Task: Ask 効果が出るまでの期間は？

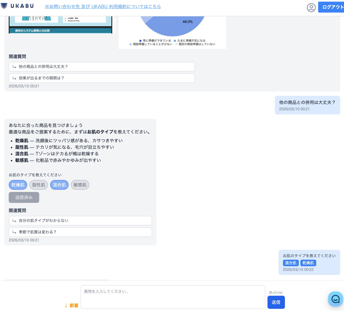Action: pos(102,78)
